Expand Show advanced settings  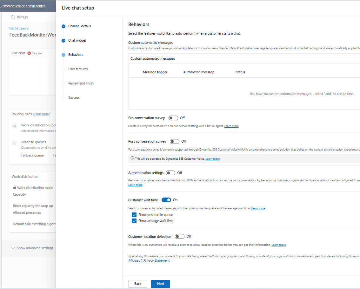coord(32,248)
